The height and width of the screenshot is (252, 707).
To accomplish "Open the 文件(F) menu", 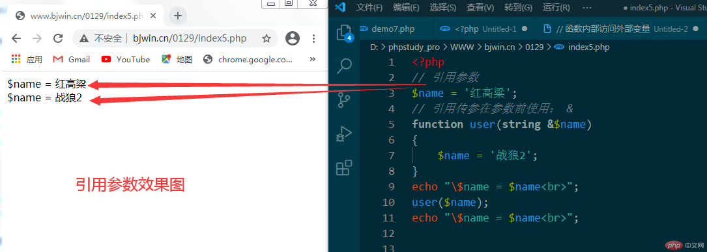I will pyautogui.click(x=369, y=8).
